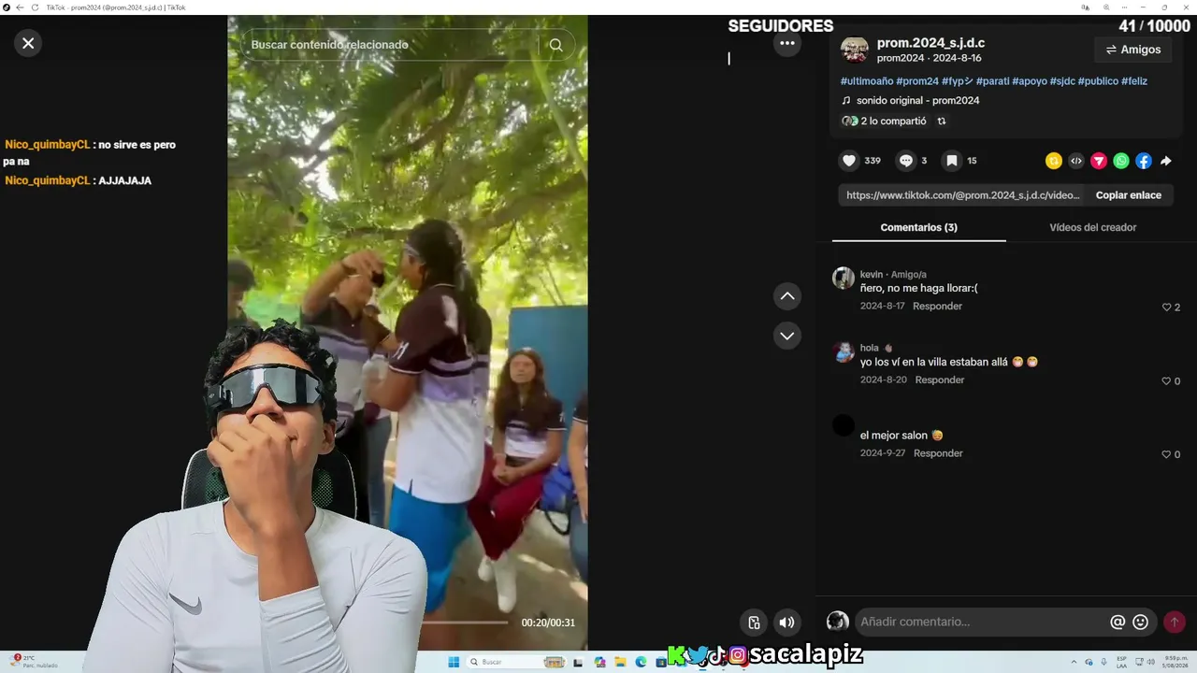Click the browser back arrow
The image size is (1197, 673).
pos(21,7)
